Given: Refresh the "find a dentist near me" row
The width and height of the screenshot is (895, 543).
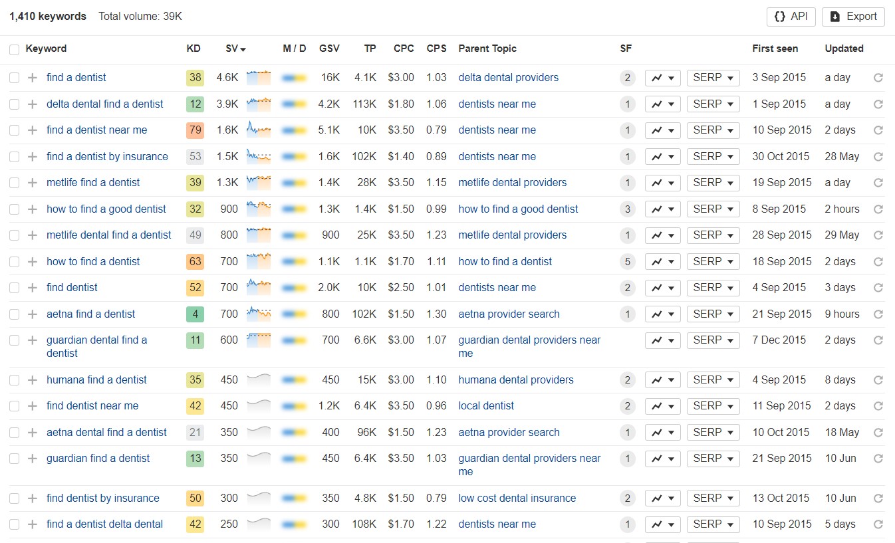Looking at the screenshot, I should [x=878, y=130].
